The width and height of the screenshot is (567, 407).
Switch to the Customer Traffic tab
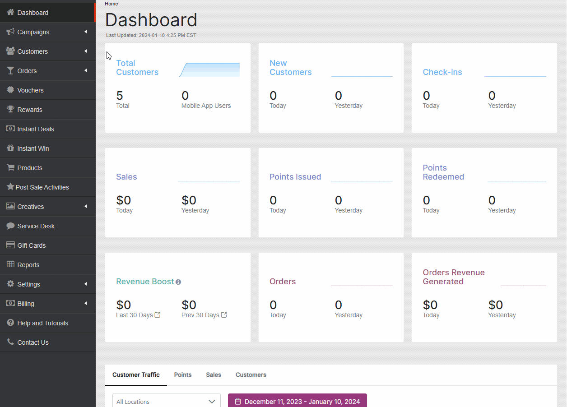pyautogui.click(x=136, y=375)
